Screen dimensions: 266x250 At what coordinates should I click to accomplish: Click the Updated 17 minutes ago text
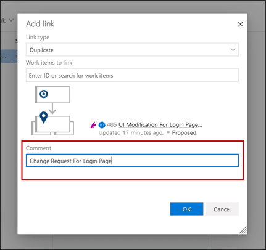[131, 133]
